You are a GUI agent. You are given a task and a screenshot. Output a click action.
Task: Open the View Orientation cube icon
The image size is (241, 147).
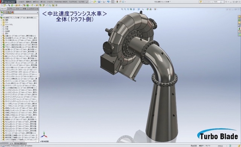tap(134, 9)
